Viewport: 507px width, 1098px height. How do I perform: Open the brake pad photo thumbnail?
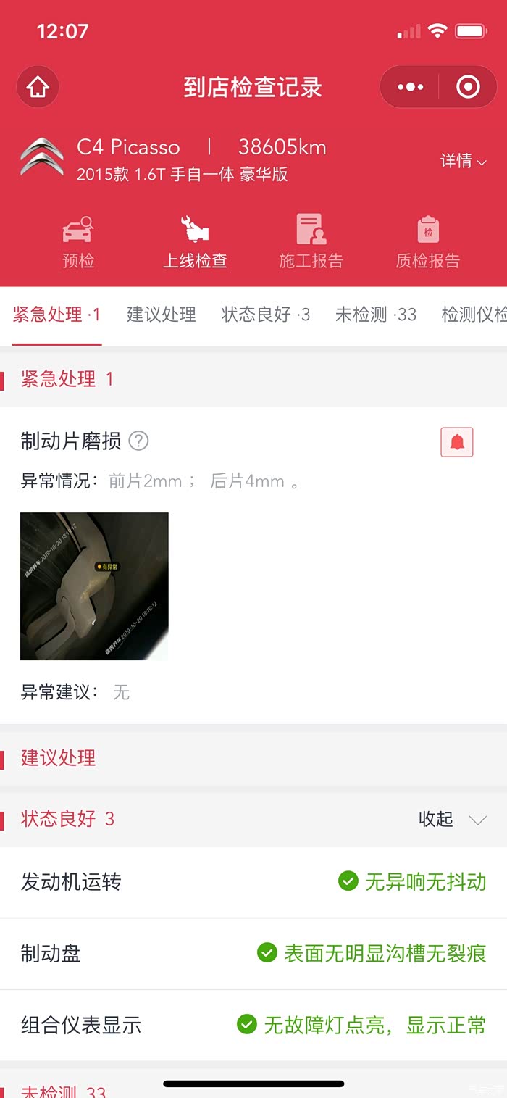[94, 586]
